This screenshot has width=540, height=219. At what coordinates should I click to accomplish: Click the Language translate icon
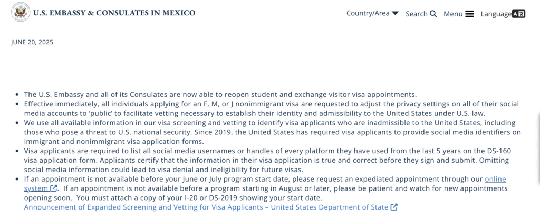519,14
